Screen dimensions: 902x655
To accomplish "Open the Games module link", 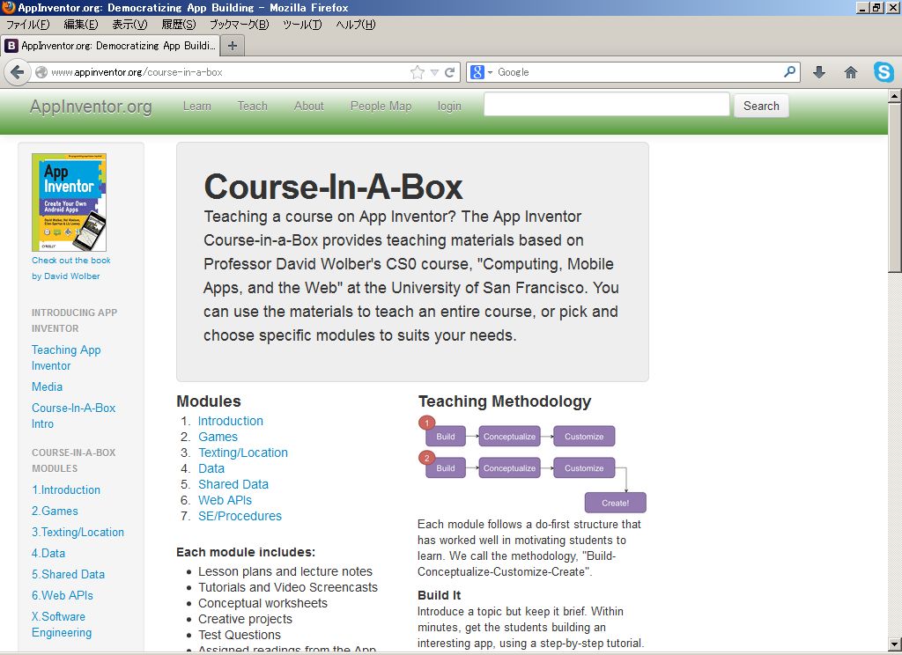I will [218, 437].
